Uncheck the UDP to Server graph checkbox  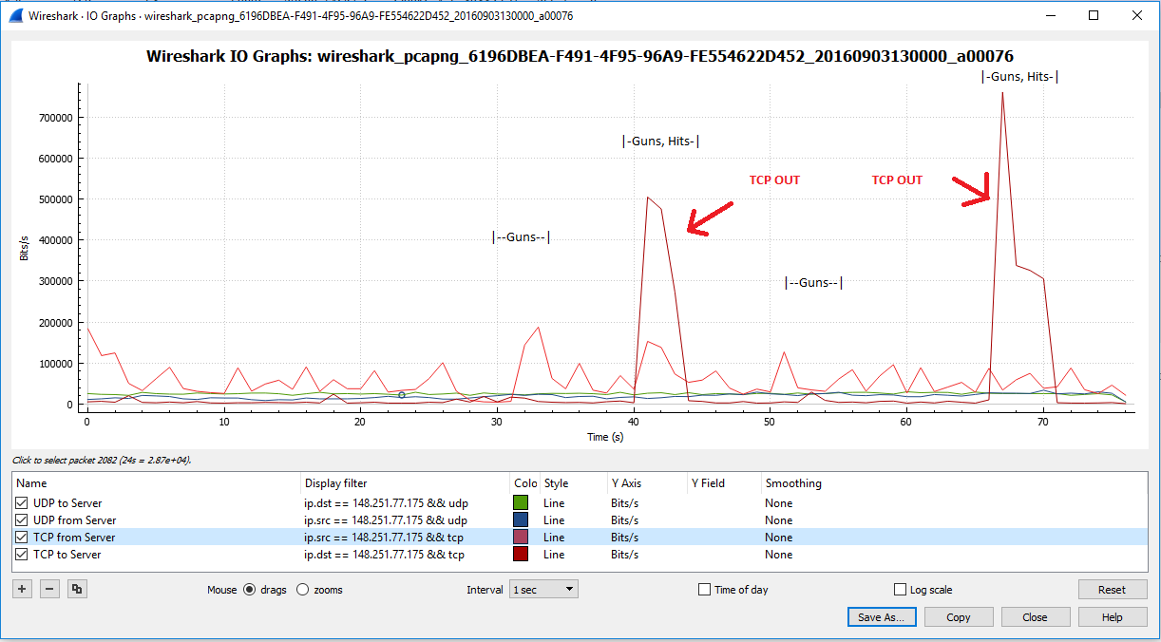tap(22, 503)
